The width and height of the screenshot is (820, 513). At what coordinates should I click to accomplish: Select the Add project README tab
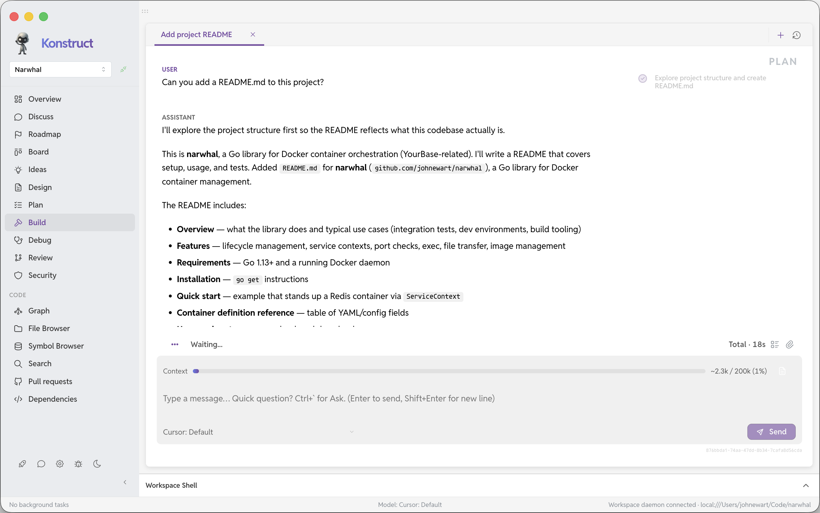click(x=196, y=35)
